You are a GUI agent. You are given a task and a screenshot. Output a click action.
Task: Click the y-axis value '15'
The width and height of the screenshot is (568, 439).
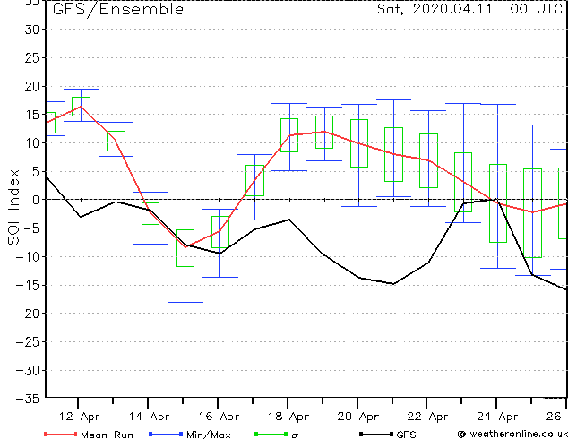click(x=31, y=115)
